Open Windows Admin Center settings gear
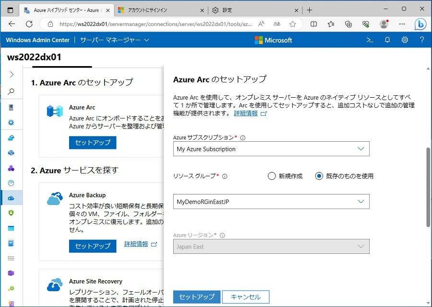 point(405,40)
